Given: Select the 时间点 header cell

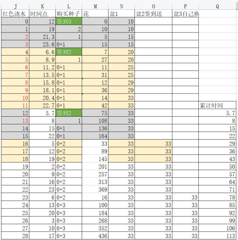Looking at the screenshot, I should click(42, 14).
